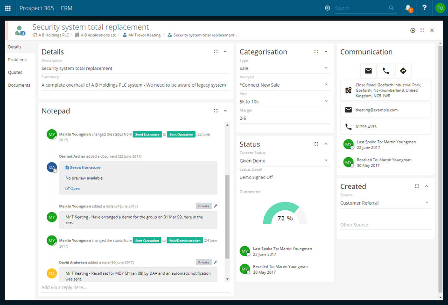
Task: Click the Private tag on 24 June note
Action: coord(204,206)
